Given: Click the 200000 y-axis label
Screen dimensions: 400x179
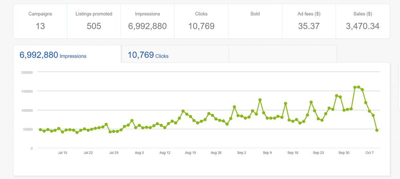Looking at the screenshot, I should [x=26, y=72].
